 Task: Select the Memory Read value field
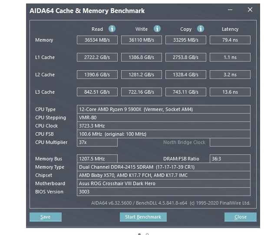coord(97,40)
